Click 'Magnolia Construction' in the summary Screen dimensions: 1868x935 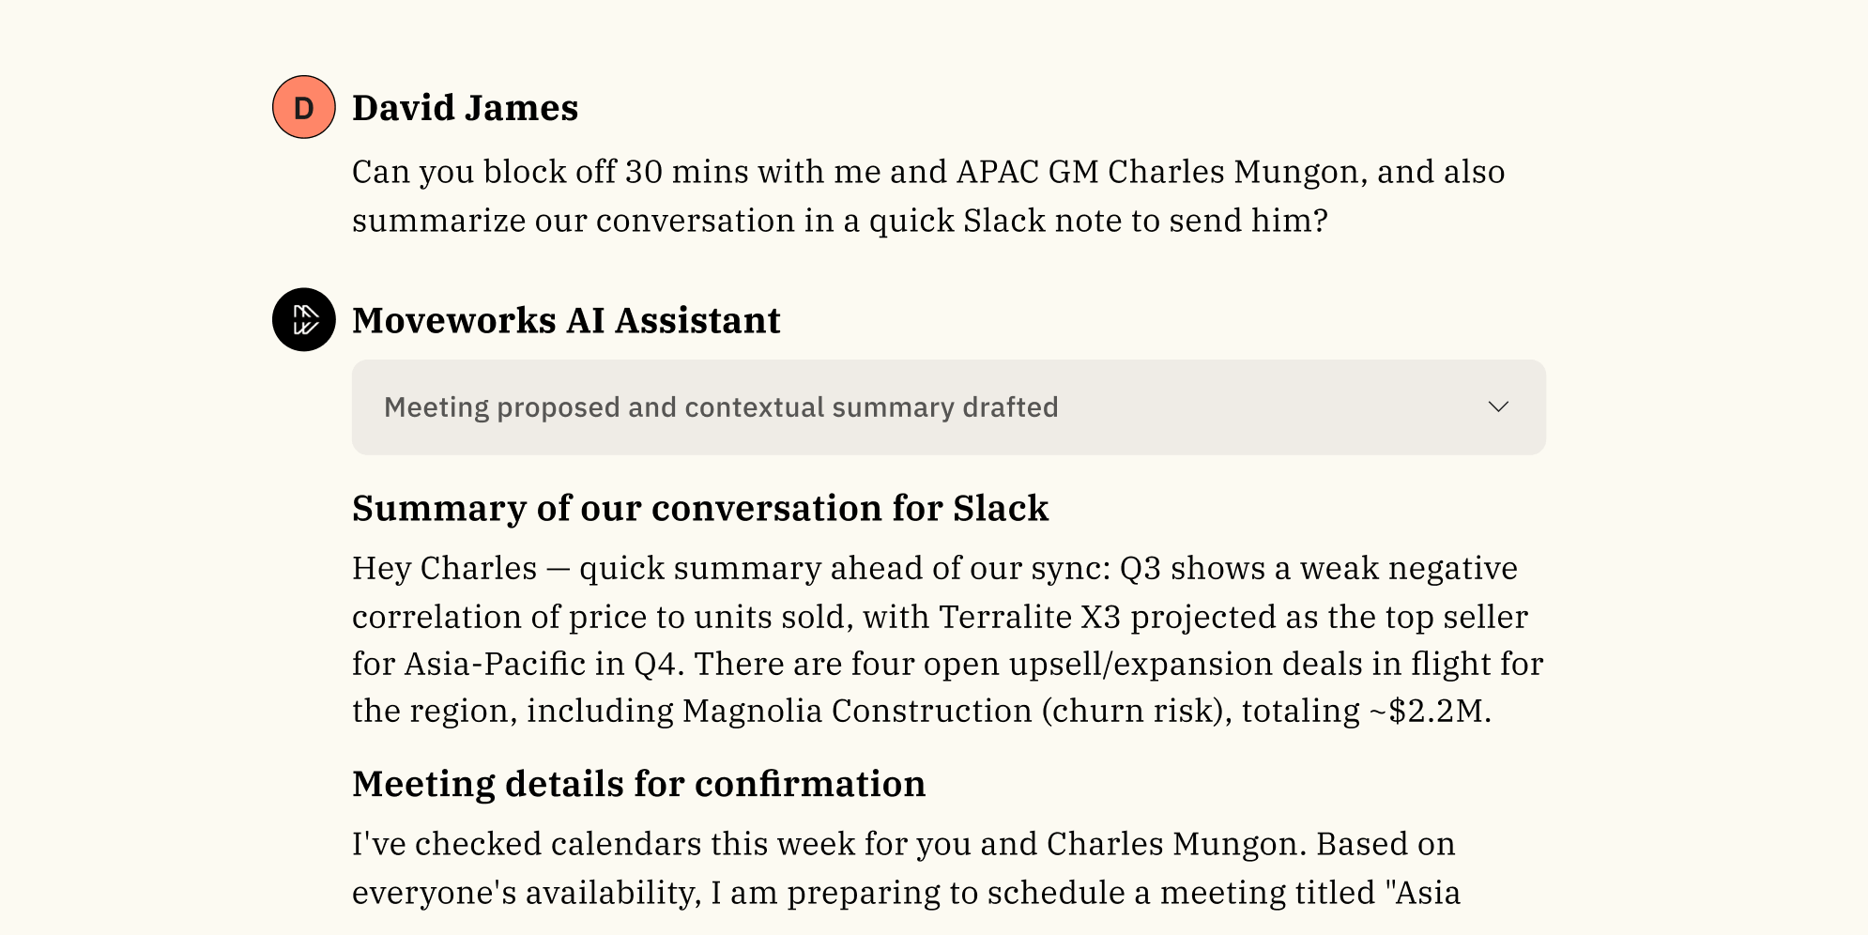click(857, 711)
